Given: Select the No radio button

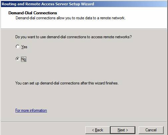Looking at the screenshot, I should [18, 59].
